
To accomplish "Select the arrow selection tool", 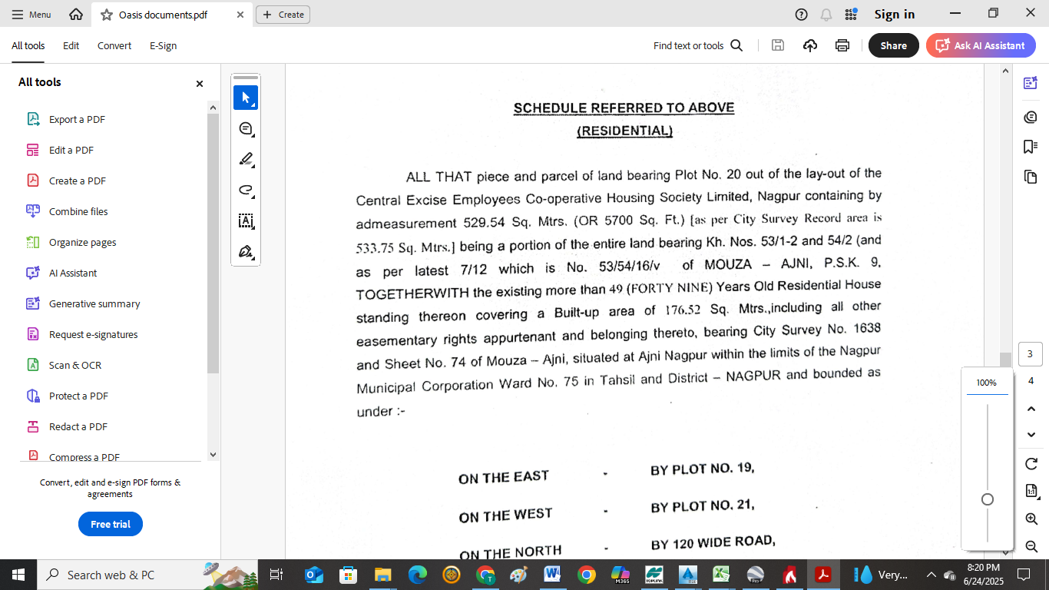I will pos(246,98).
